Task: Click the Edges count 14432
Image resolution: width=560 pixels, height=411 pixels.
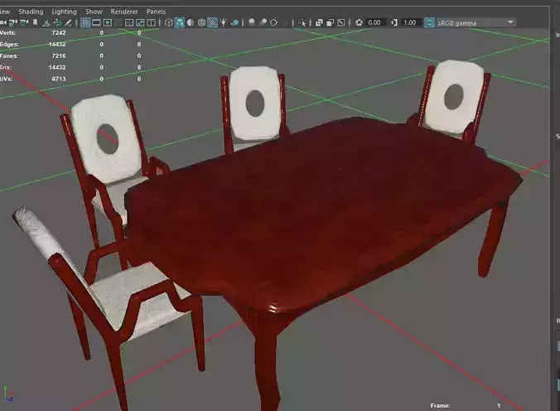Action: [57, 44]
